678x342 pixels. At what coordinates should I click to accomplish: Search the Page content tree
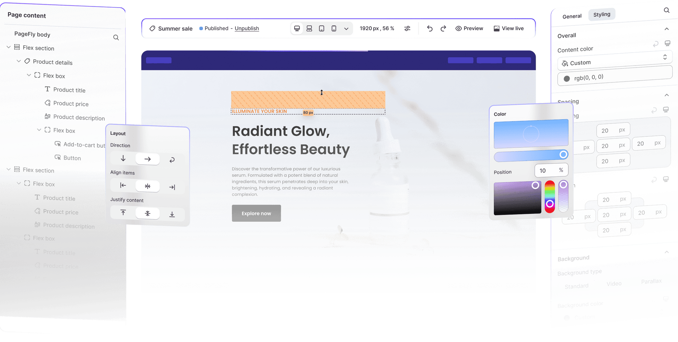pos(116,37)
